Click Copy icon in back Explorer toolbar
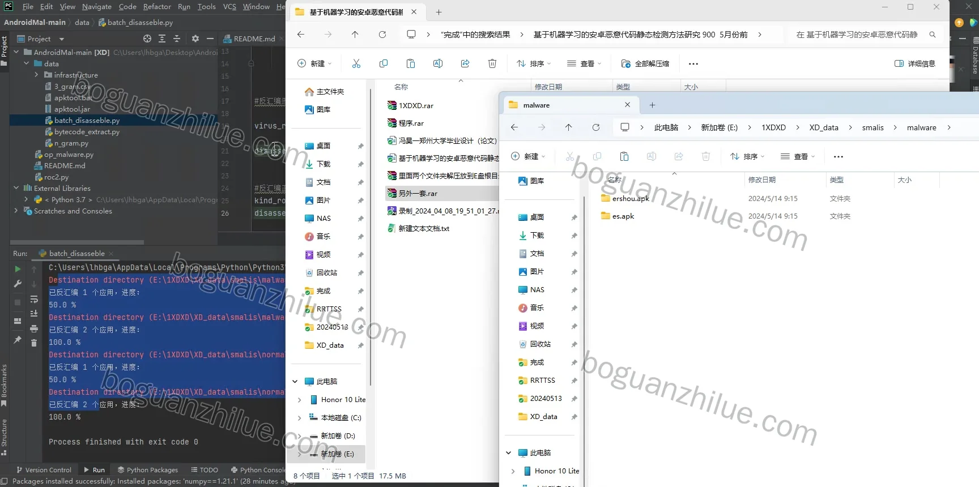 point(384,63)
